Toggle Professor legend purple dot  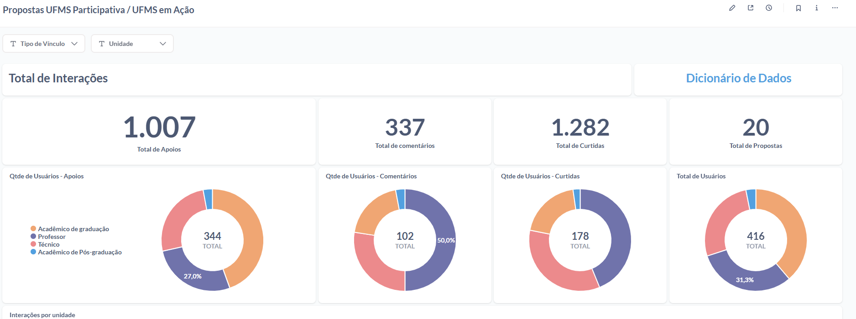tap(33, 236)
